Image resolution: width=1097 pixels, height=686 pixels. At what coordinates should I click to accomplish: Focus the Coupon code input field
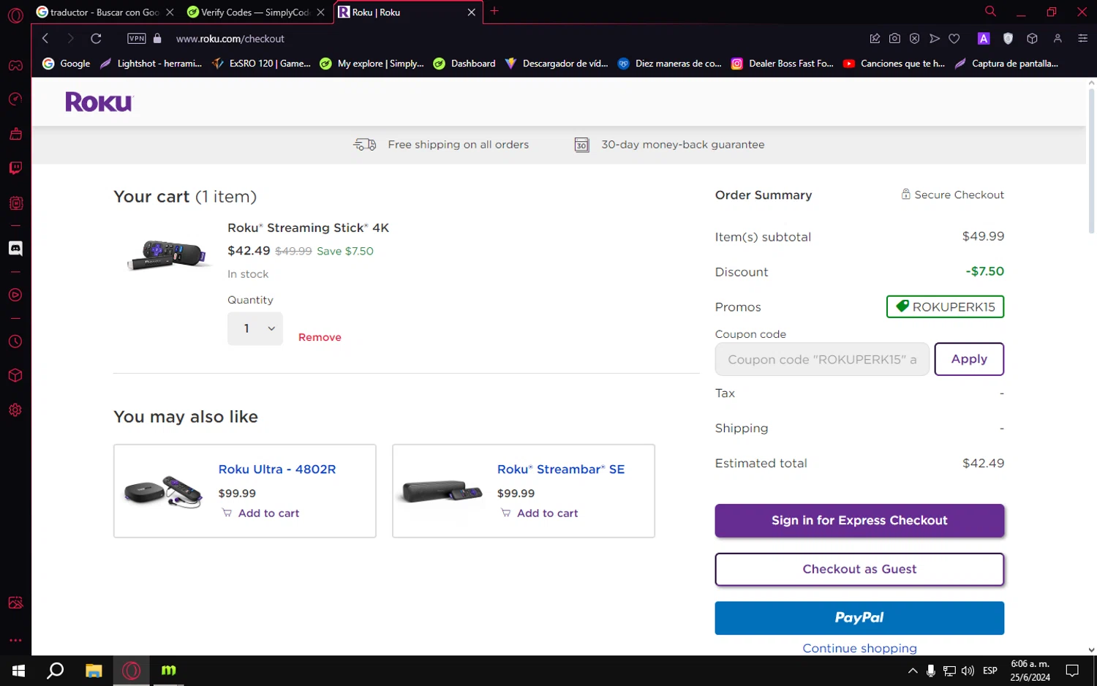pyautogui.click(x=822, y=359)
